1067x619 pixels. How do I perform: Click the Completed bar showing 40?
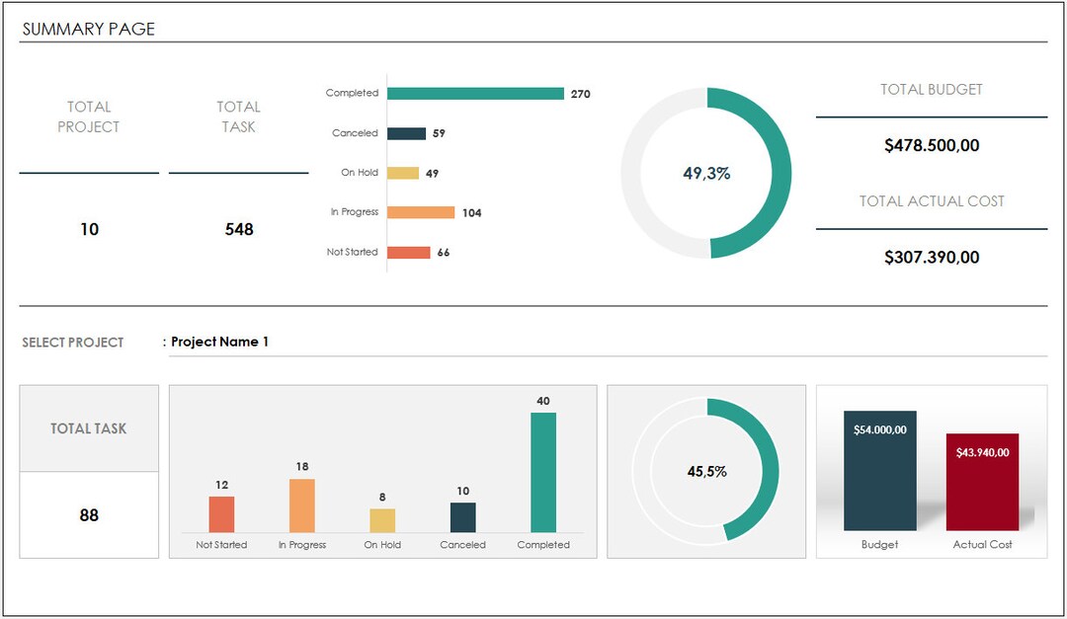click(544, 474)
